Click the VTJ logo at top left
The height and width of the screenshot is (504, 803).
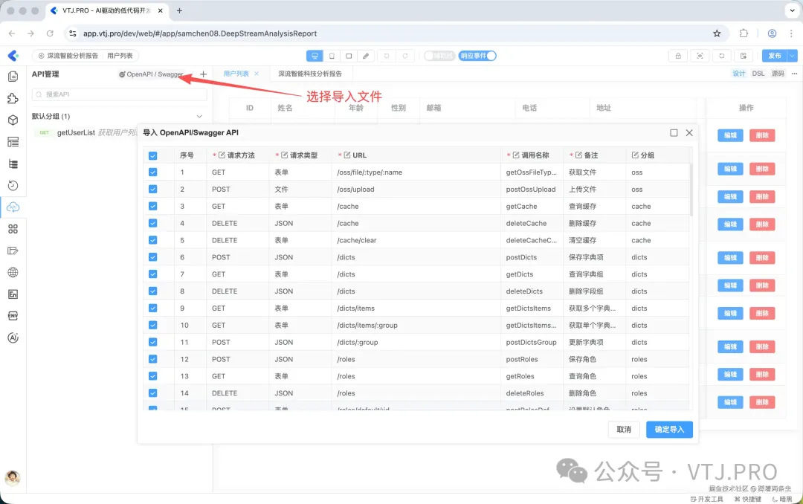pyautogui.click(x=13, y=55)
